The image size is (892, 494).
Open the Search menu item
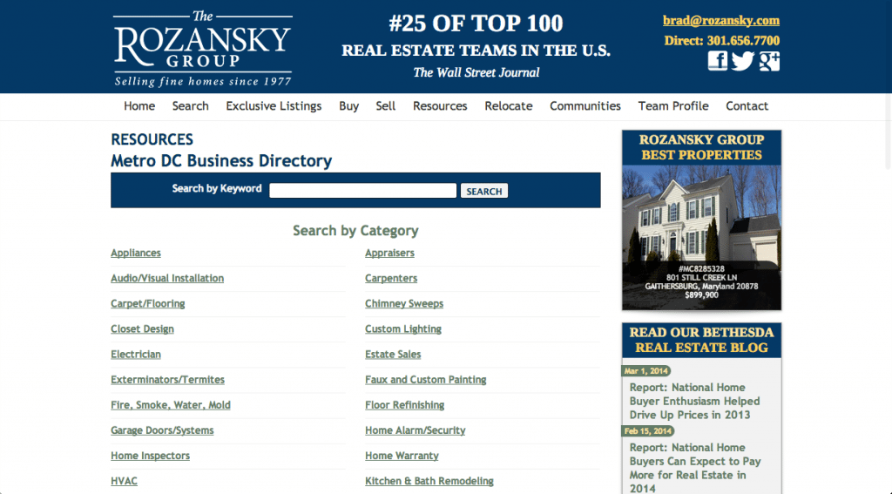coord(191,106)
